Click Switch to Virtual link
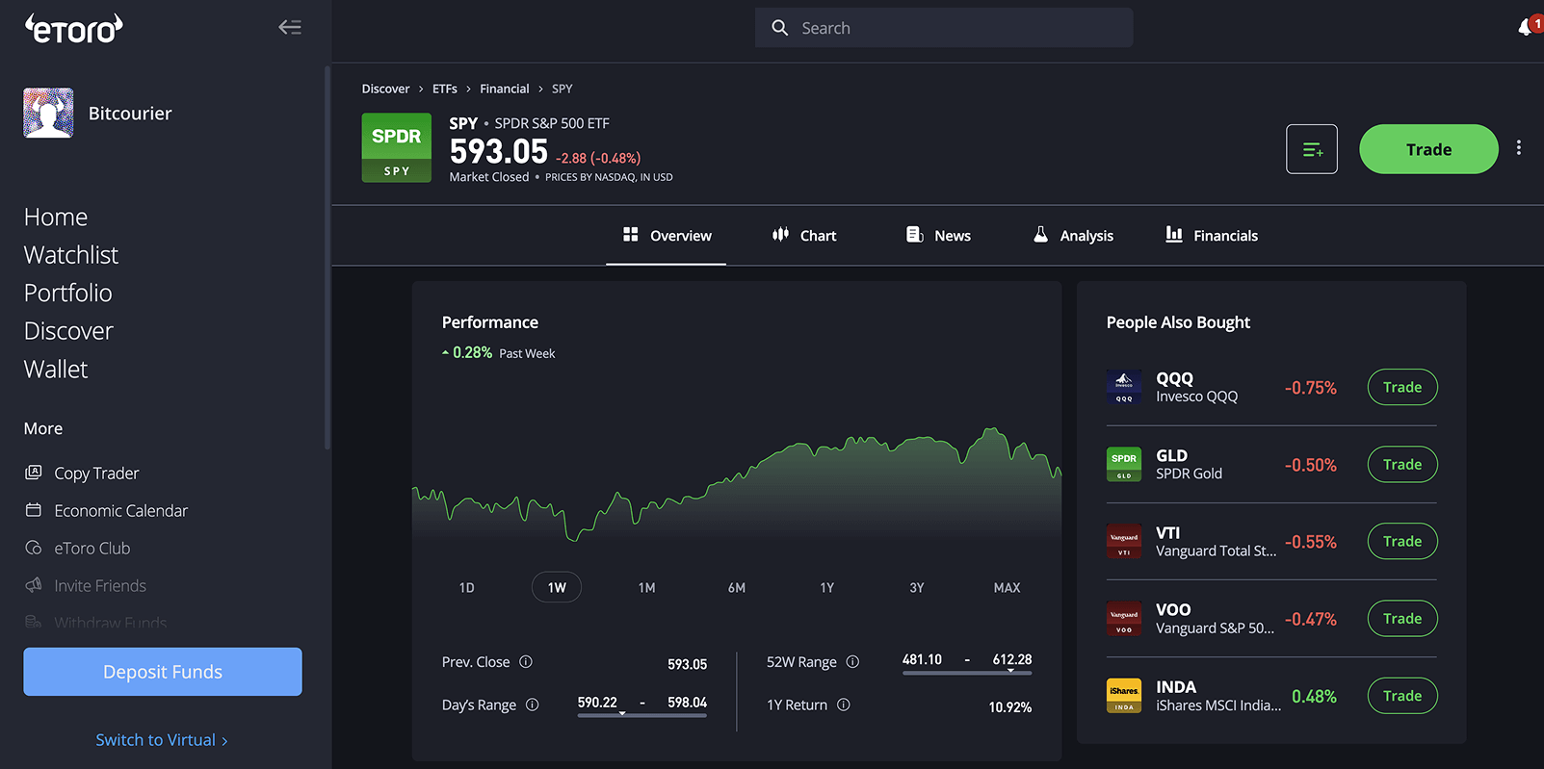The width and height of the screenshot is (1544, 769). pos(162,740)
